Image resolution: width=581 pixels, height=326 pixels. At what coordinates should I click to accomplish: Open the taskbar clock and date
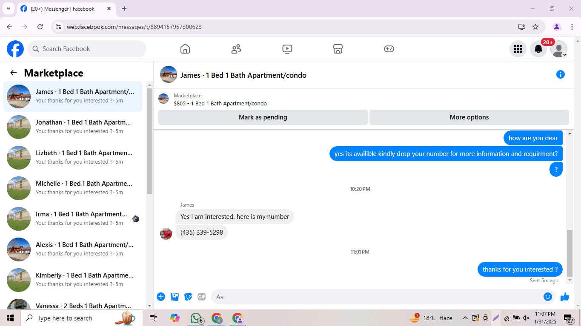[545, 318]
